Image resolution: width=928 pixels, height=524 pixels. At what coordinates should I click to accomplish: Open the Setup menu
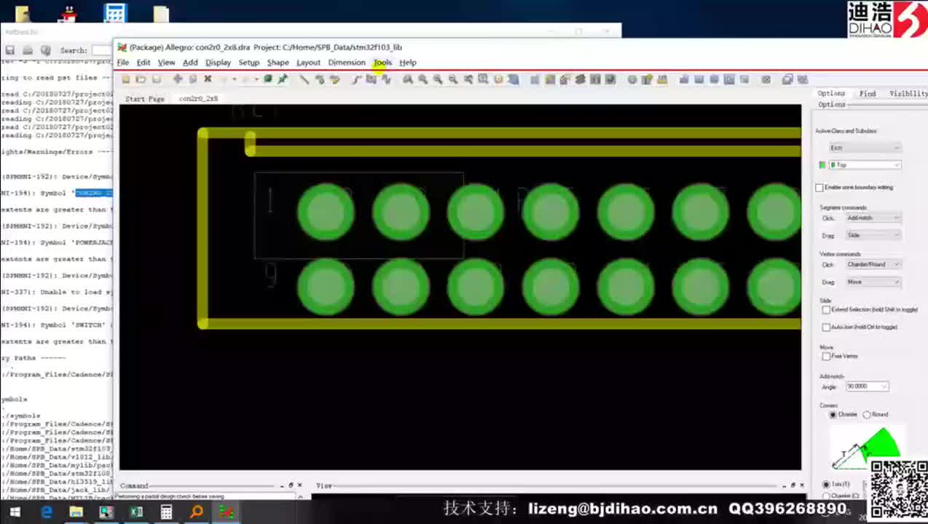click(x=248, y=63)
